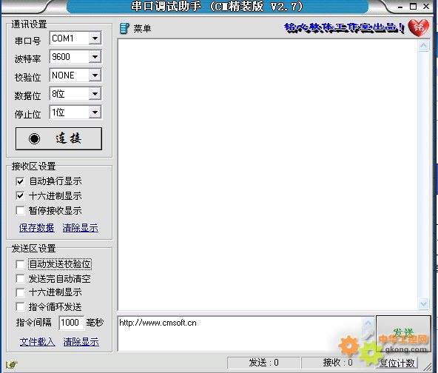
Task: Expand the COM1 serial port dropdown
Action: (95, 38)
